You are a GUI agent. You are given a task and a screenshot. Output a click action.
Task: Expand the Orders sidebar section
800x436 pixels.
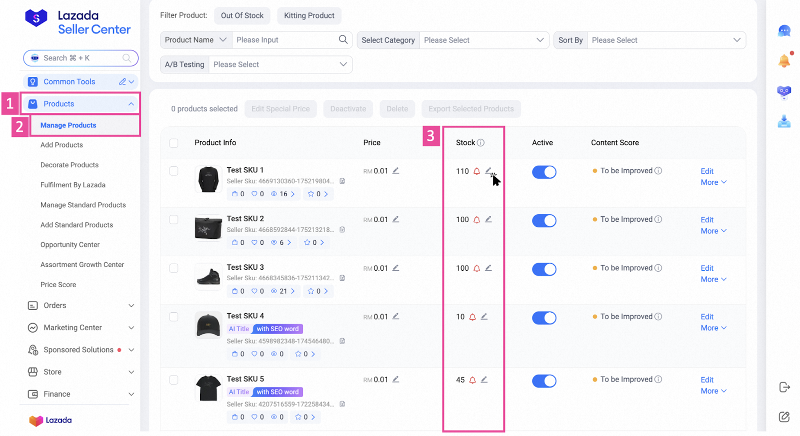click(x=81, y=305)
